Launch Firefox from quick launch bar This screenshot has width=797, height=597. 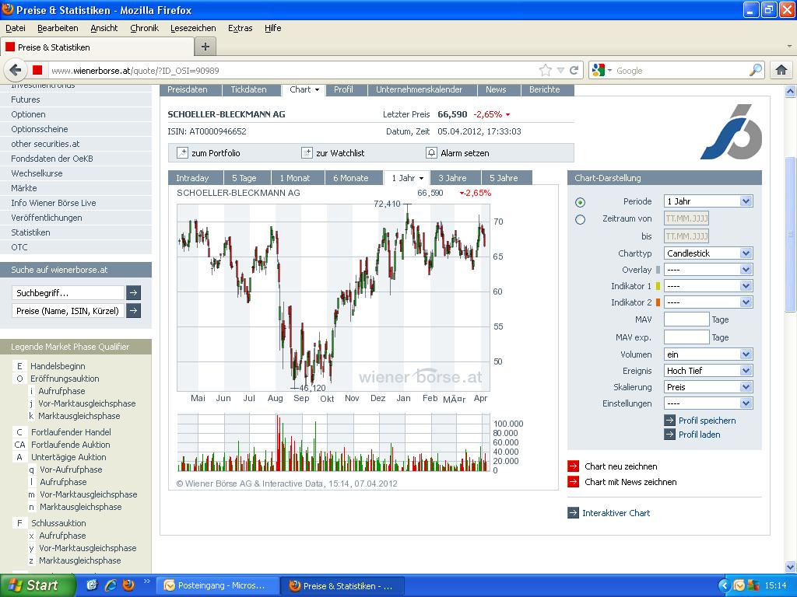click(128, 585)
